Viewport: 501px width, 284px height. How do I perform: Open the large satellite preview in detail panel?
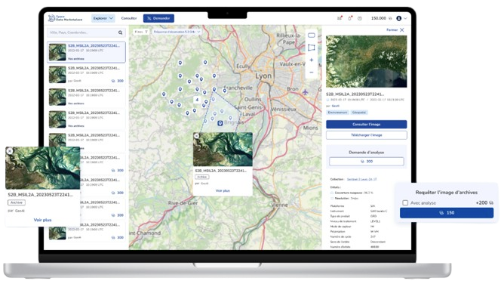[x=367, y=61]
